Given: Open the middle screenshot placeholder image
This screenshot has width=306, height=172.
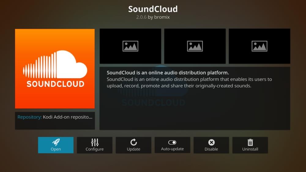Looking at the screenshot, I should click(195, 46).
